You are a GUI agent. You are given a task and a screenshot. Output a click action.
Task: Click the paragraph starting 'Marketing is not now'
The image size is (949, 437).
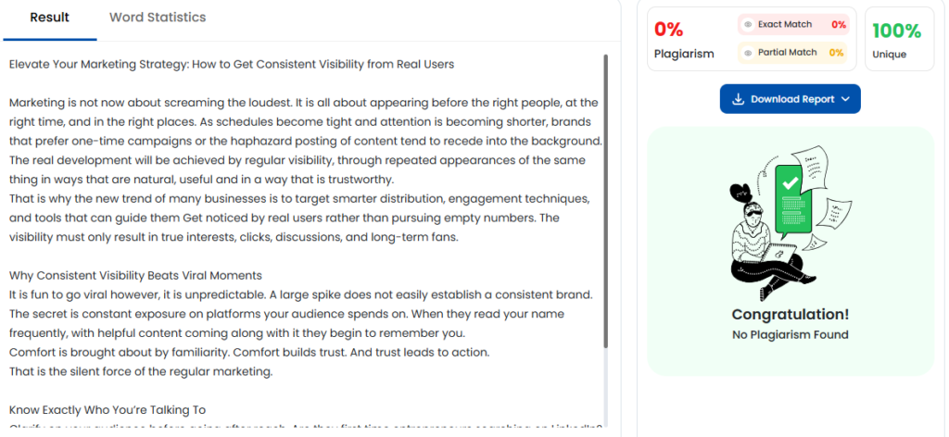(305, 141)
